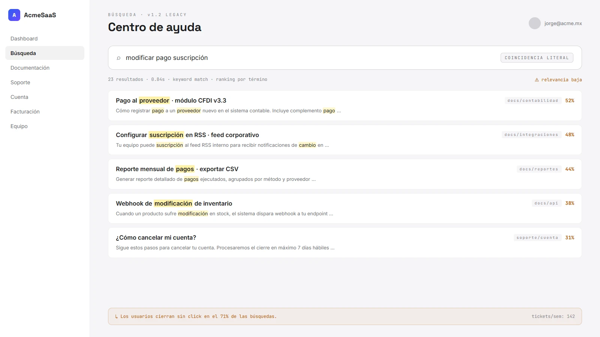Click the 'BÚSQUEDA · v1.2 LEGACY' breadcrumb
600x337 pixels.
(x=147, y=15)
